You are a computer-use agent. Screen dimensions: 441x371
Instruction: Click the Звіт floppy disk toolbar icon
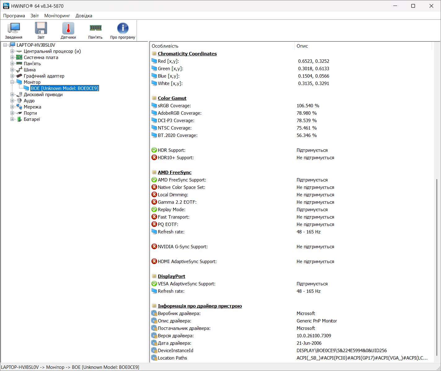41,28
